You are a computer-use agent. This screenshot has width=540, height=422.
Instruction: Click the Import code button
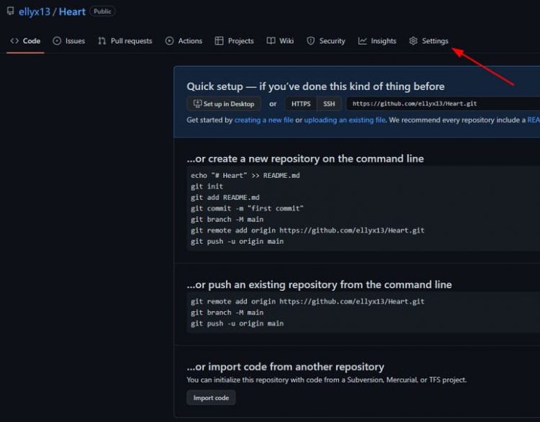pyautogui.click(x=211, y=398)
